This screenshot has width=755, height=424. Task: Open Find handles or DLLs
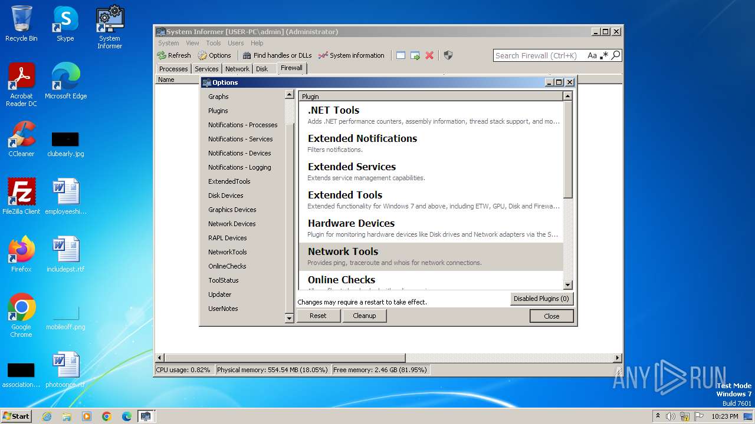tap(277, 55)
